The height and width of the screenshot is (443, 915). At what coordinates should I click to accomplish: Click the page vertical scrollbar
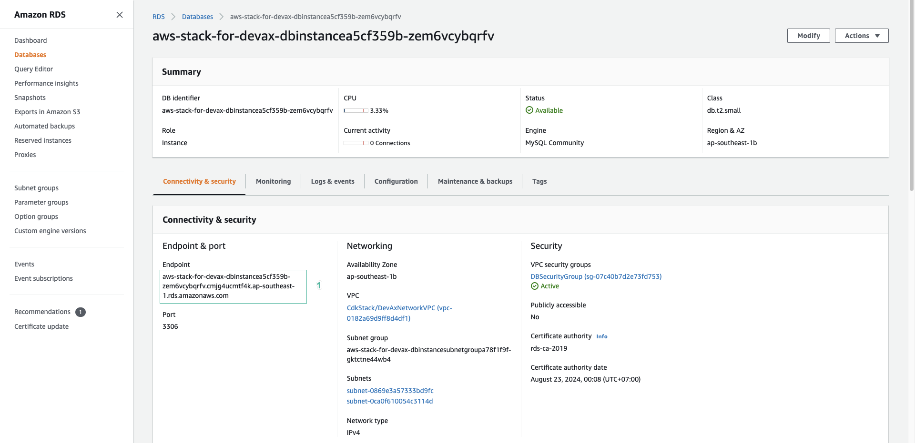(912, 95)
